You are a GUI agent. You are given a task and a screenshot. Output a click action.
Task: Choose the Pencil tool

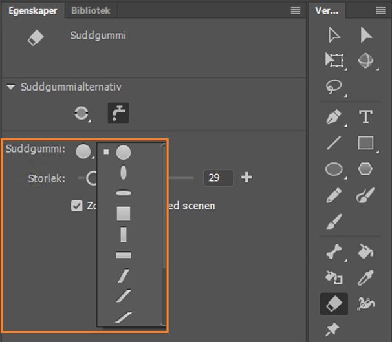[x=334, y=195]
